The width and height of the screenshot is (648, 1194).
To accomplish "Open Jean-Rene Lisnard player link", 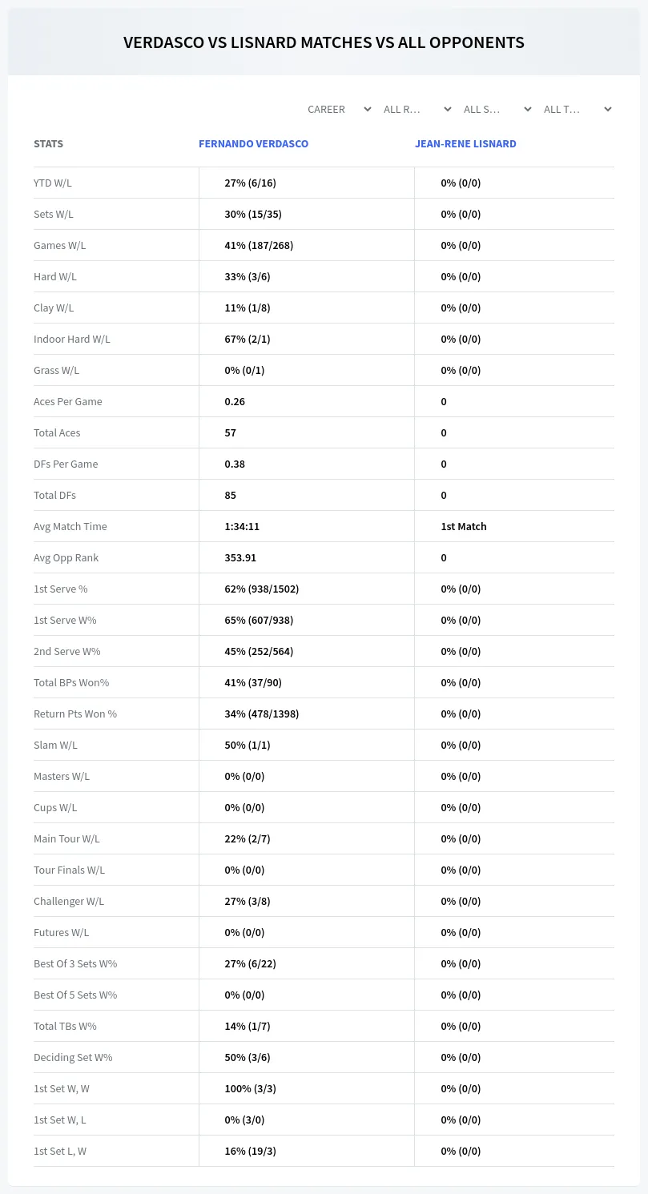I will click(465, 144).
